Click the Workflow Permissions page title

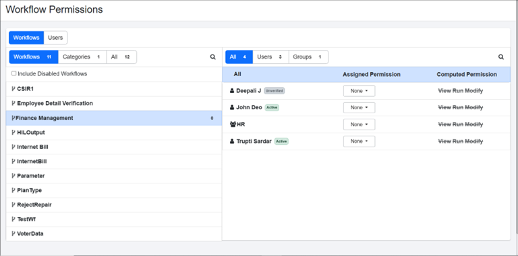point(54,9)
